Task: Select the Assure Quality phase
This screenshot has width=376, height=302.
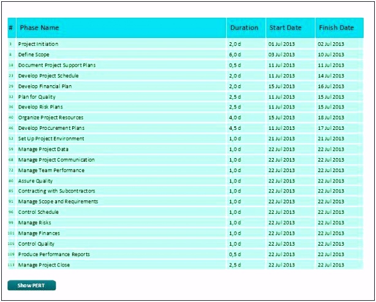Action: [x=36, y=181]
